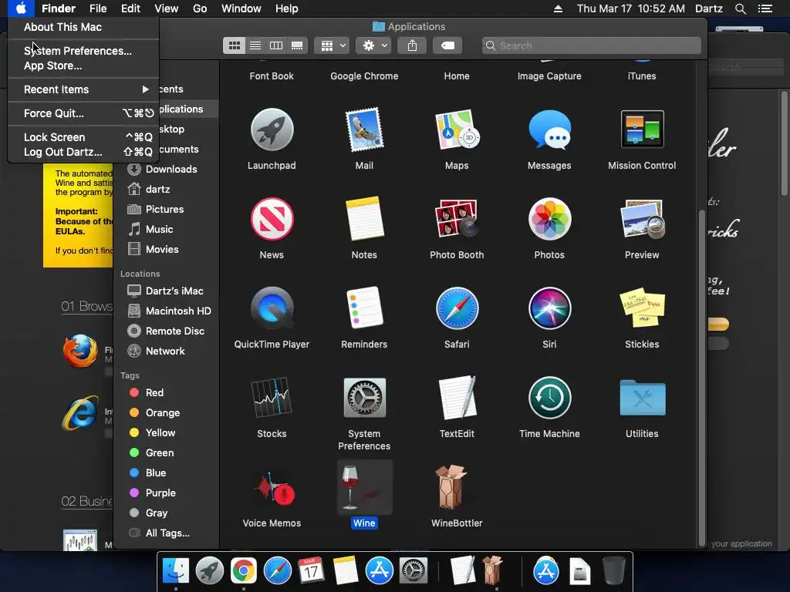
Task: Open Calendar from the Dock
Action: tap(311, 571)
